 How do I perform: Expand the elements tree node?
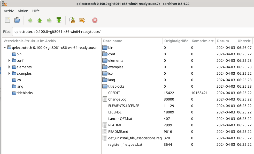tap(9, 67)
